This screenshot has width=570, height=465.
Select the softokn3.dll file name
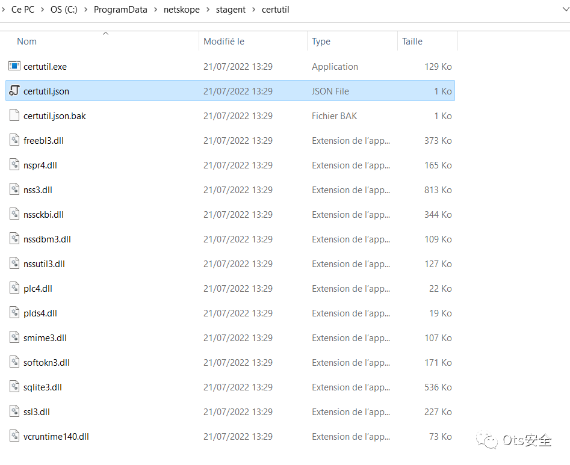[46, 363]
